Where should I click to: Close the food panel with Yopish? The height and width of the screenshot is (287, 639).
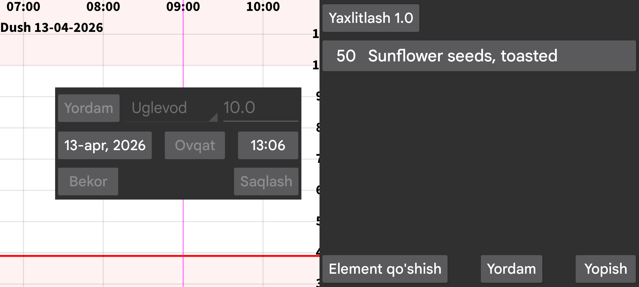click(x=605, y=269)
